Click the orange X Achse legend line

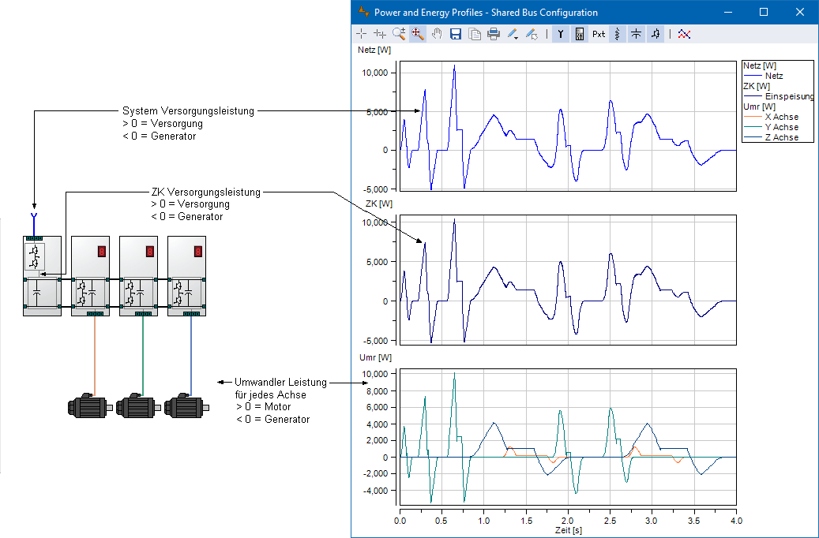point(751,117)
